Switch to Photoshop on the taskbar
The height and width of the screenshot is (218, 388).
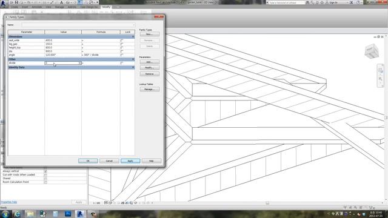point(68,214)
